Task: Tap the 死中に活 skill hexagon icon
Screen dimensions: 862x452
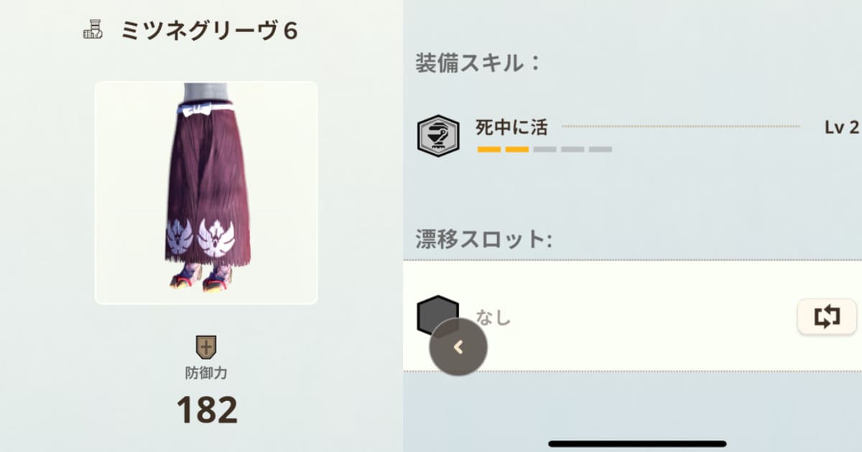Action: (438, 136)
